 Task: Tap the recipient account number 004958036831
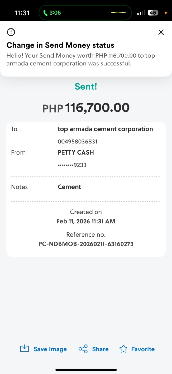tap(77, 141)
